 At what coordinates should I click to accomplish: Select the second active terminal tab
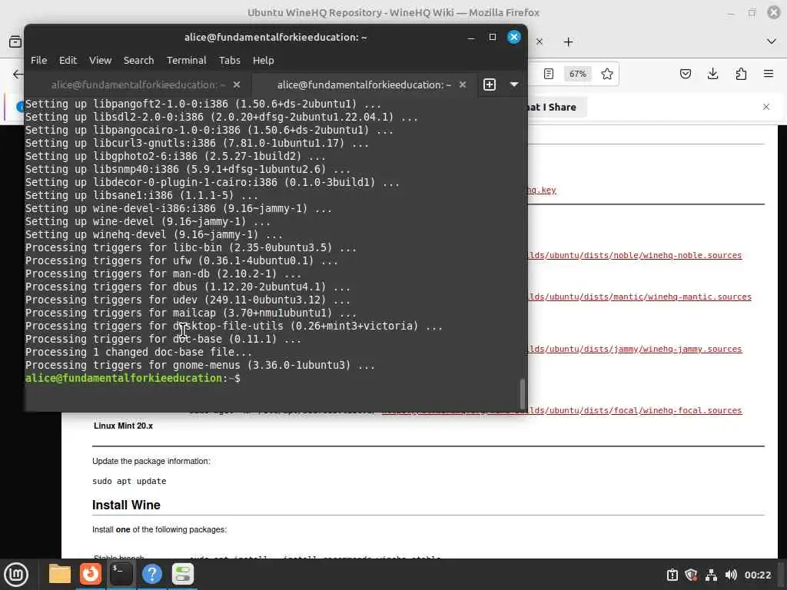(x=364, y=85)
